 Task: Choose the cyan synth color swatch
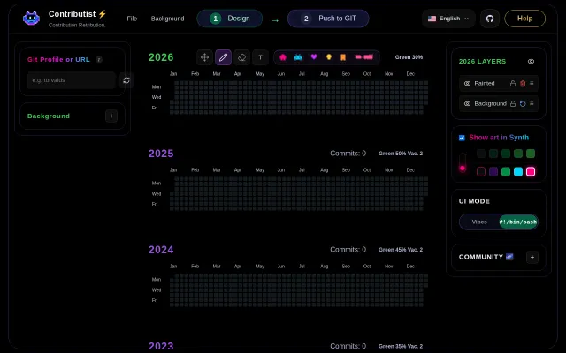point(518,172)
